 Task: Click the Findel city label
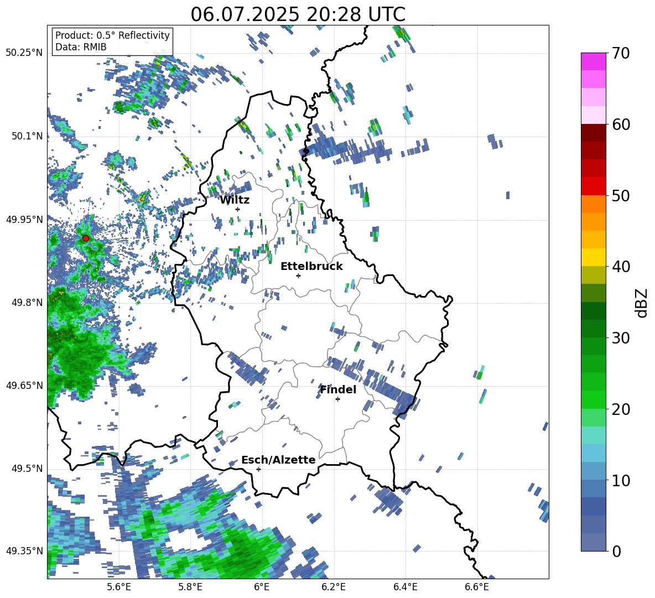(x=338, y=389)
